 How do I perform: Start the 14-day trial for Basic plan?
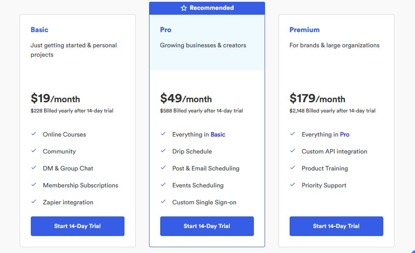78,226
